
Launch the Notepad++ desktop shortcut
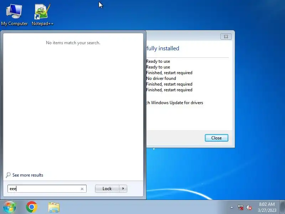(x=42, y=15)
